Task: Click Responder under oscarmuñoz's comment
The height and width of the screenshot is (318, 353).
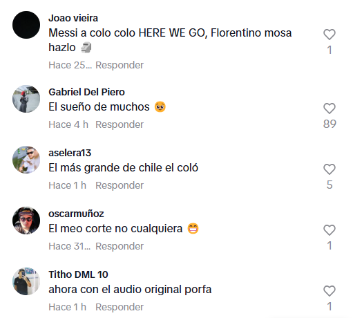Action: [120, 246]
